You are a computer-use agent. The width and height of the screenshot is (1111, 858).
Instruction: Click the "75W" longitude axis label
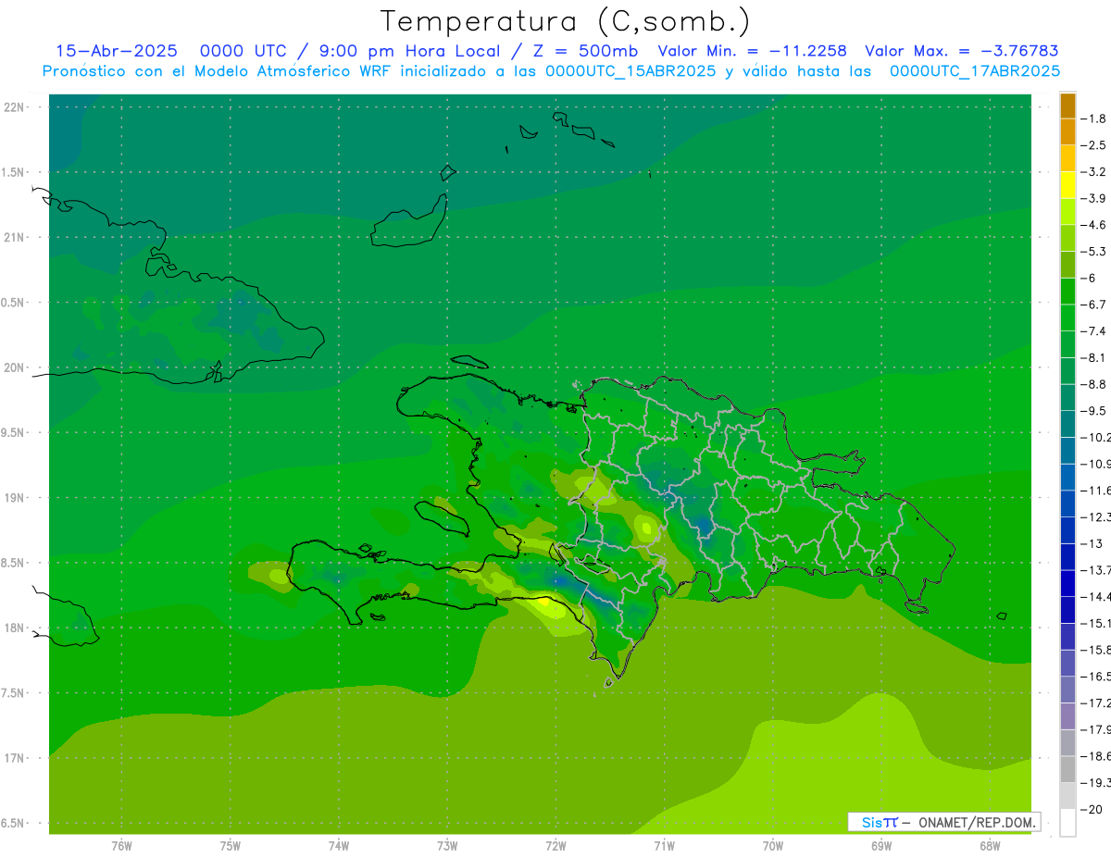231,845
